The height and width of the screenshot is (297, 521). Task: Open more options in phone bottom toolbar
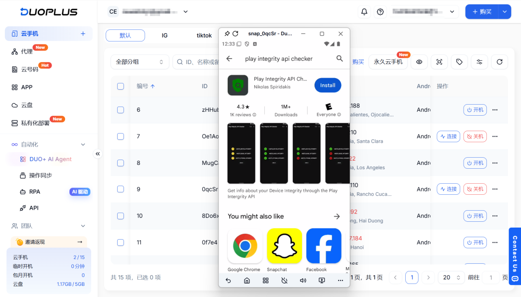point(340,281)
